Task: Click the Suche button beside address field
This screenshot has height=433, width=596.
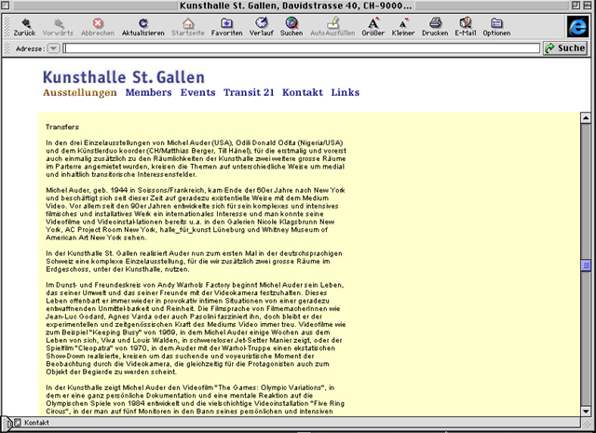Action: point(564,47)
